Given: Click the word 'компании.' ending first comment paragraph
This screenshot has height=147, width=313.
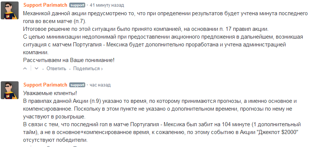Looking at the screenshot, I should [36, 52].
